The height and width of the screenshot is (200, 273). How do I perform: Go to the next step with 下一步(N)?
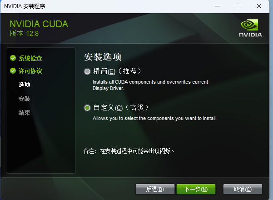tap(196, 189)
